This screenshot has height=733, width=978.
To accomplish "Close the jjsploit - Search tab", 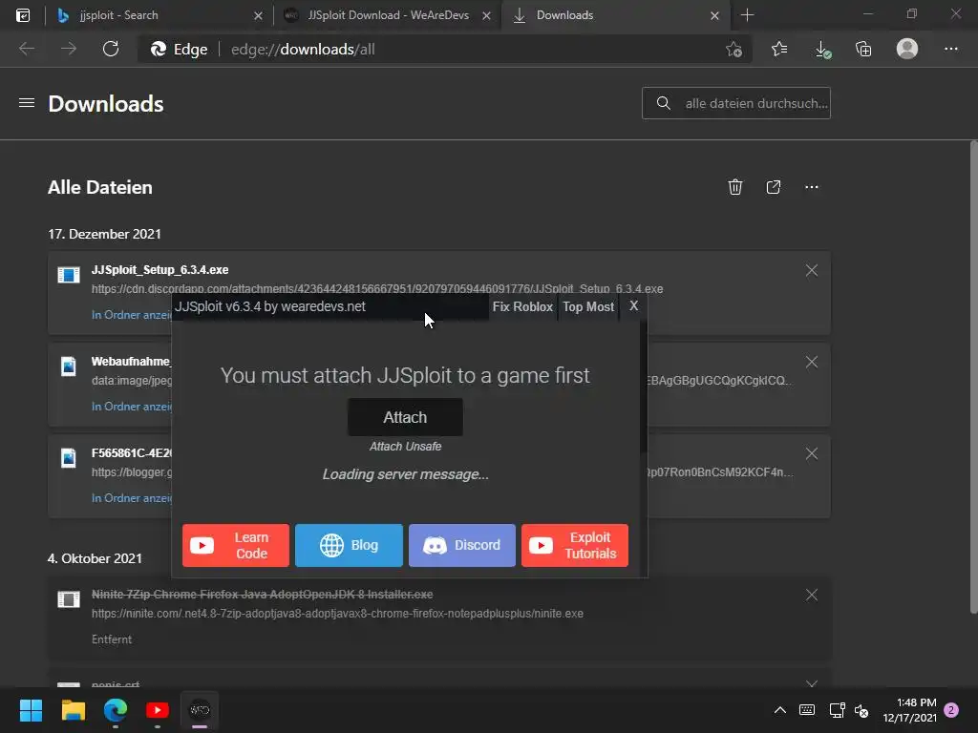I will pos(258,16).
